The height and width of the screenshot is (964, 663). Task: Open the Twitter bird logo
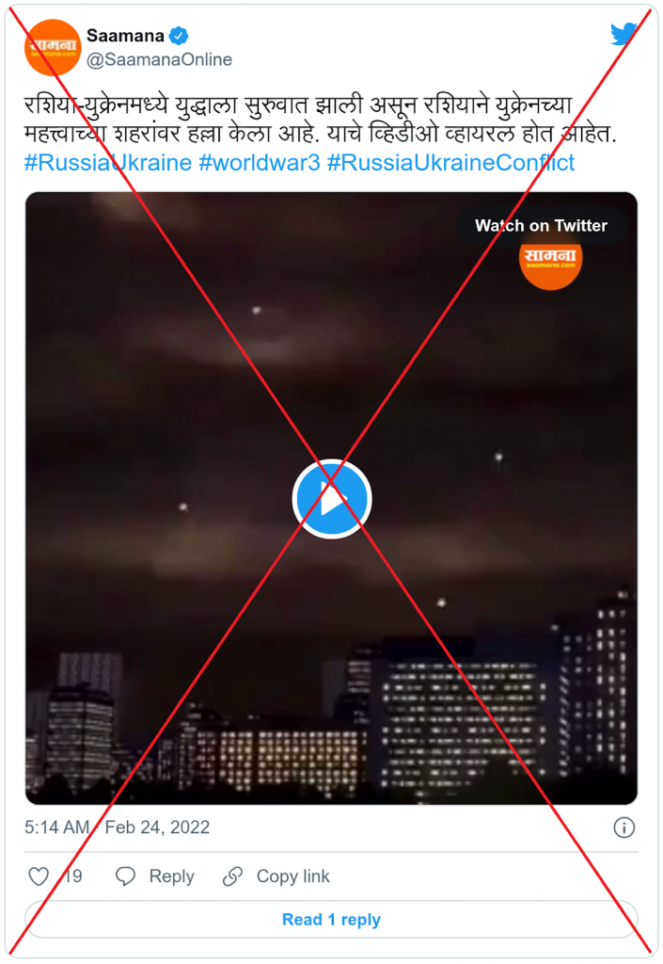tap(624, 35)
